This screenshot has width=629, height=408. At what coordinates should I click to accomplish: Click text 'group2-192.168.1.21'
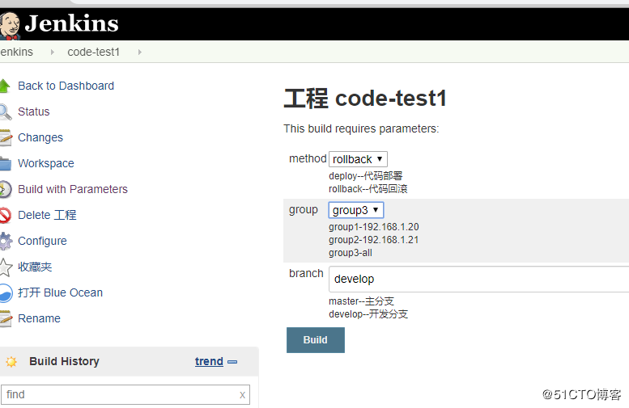coord(373,240)
